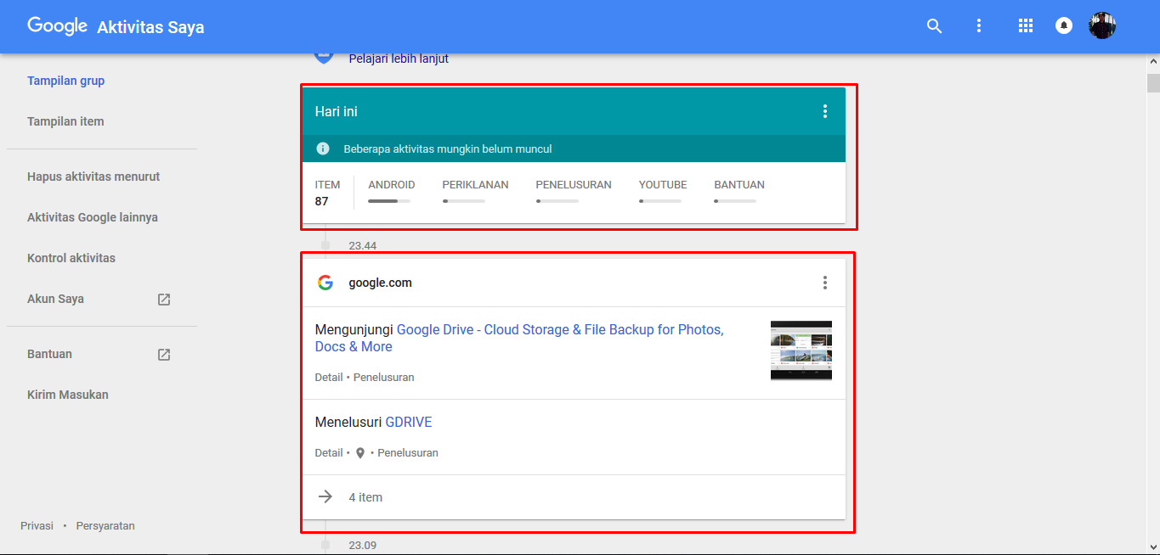
Task: Click the 23.09 timestamp
Action: pyautogui.click(x=362, y=545)
